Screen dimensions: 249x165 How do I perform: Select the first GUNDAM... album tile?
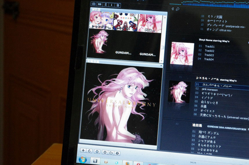[x=123, y=53]
